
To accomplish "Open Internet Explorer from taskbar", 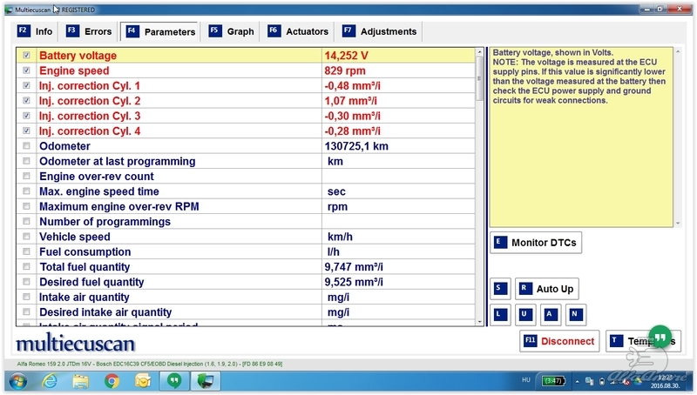I will point(50,381).
